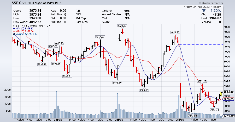Click the 4021.97 peak price callout

click(175, 32)
